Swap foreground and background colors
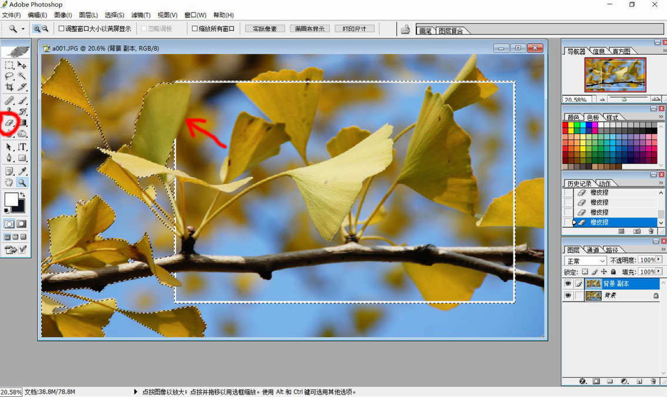667x397 pixels. click(22, 195)
